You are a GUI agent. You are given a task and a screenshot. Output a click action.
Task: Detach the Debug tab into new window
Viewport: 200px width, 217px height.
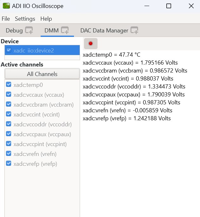click(x=29, y=30)
